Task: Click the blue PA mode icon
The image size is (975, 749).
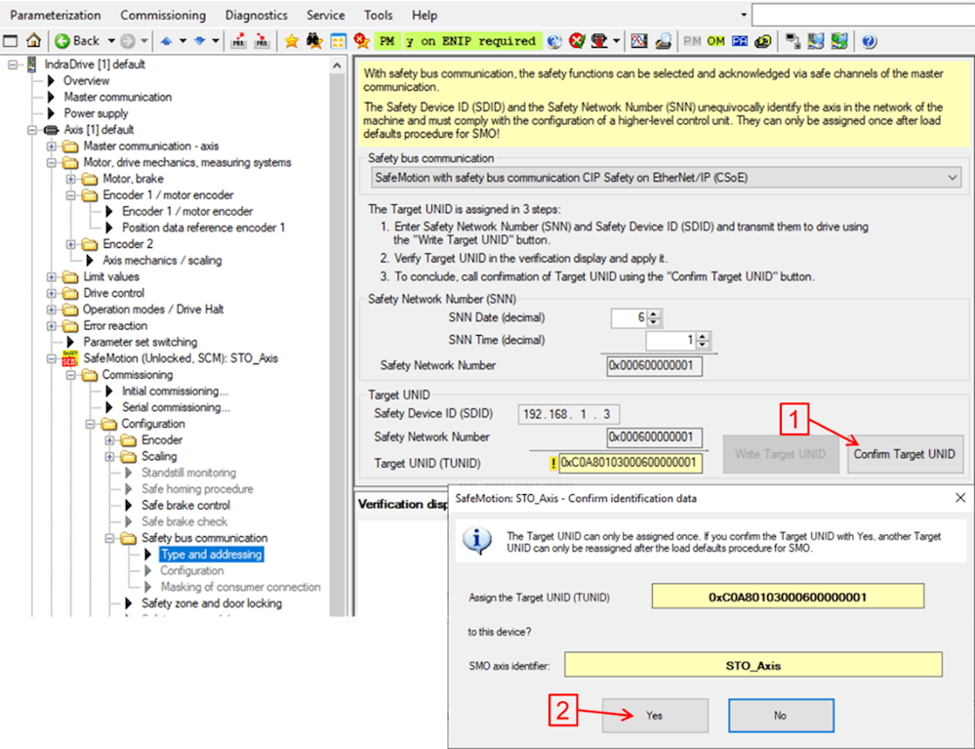Action: tap(740, 41)
